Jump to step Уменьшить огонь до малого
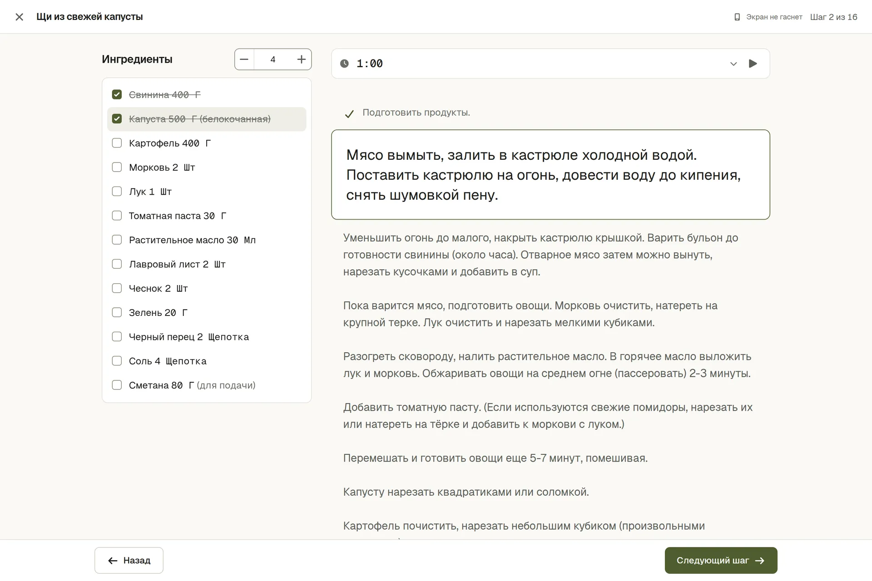 pos(540,255)
